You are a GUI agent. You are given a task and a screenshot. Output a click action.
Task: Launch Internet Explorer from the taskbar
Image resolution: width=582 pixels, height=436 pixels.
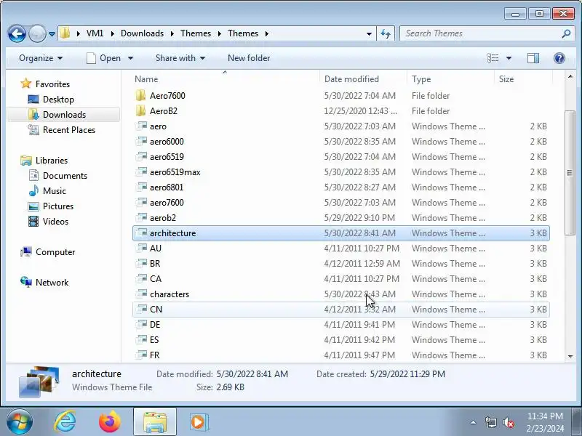(65, 421)
